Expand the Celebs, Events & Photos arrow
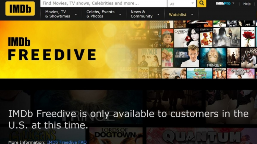257x144 pixels. tap(120, 14)
